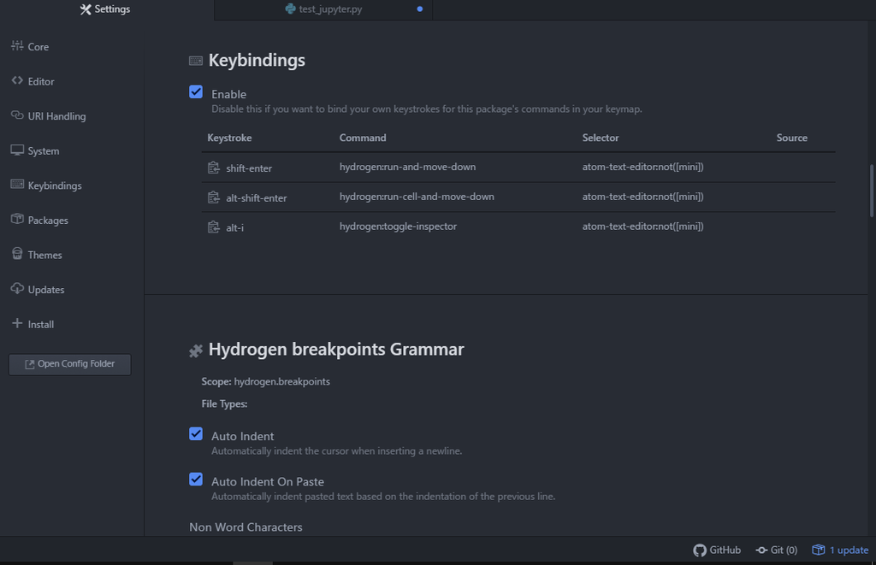Screen dimensions: 876x565
Task: Click the Scope: hydrogen.breakpoints text
Action: click(266, 382)
